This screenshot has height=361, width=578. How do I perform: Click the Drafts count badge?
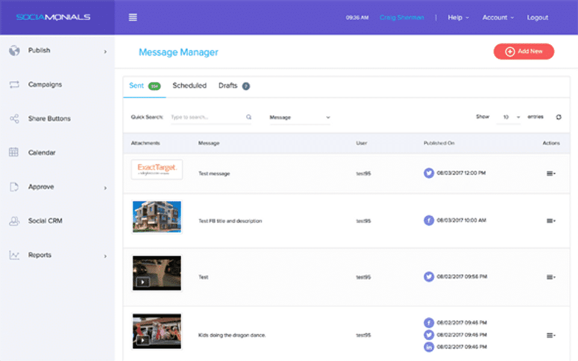[246, 86]
